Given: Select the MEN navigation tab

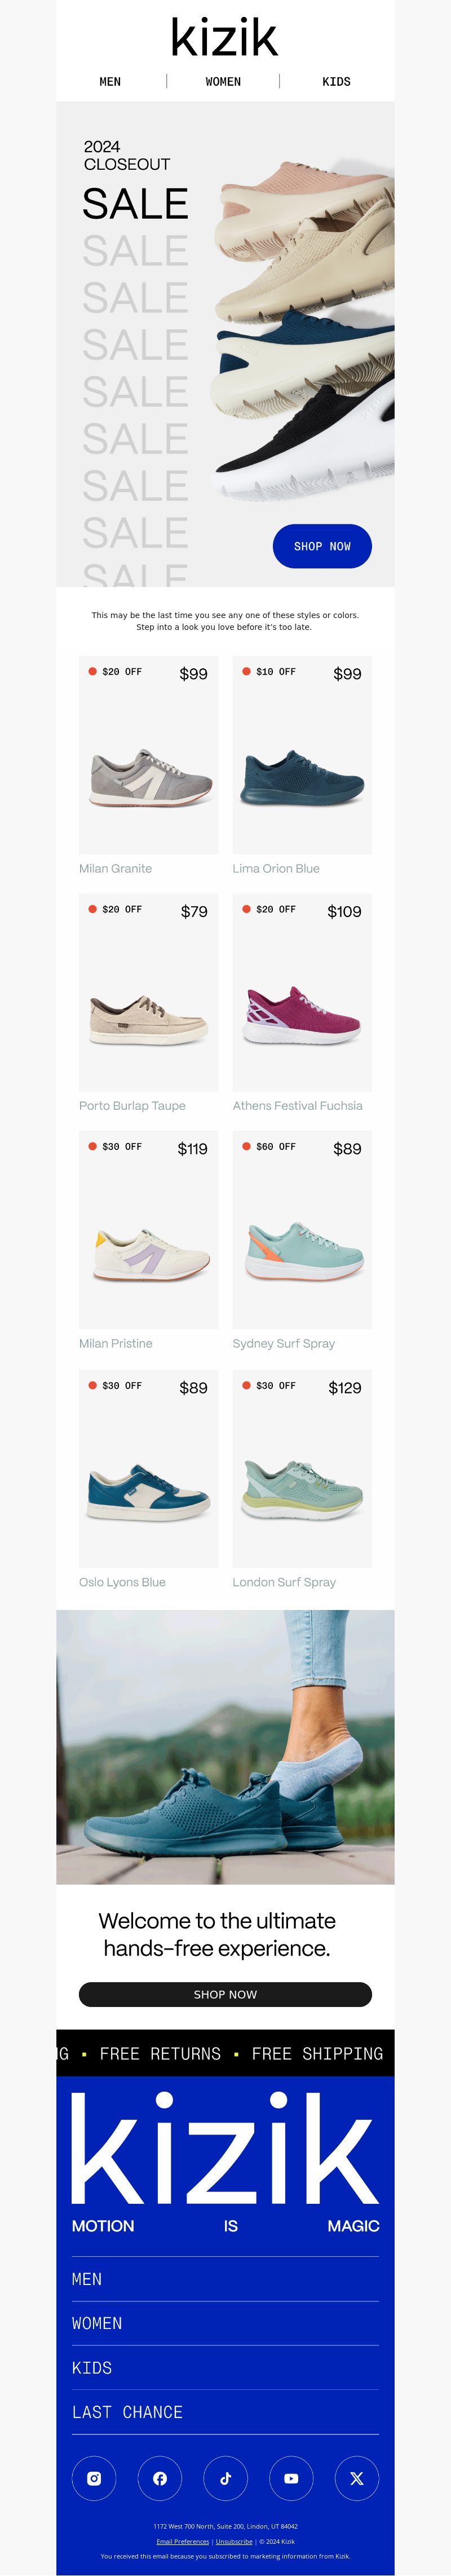Looking at the screenshot, I should point(110,82).
